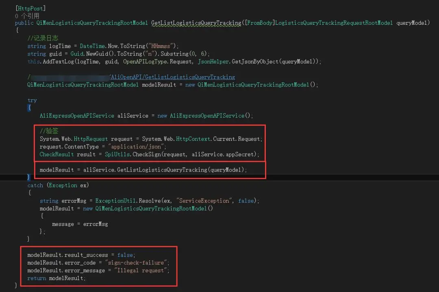Click the this.AddTextLog method call
Image resolution: width=439 pixels, height=292 pixels.
pos(51,62)
